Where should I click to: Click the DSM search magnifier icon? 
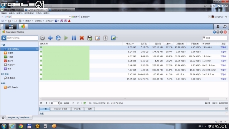click(225, 27)
